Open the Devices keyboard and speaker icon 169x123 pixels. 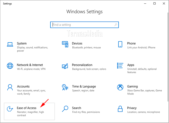click(65, 44)
